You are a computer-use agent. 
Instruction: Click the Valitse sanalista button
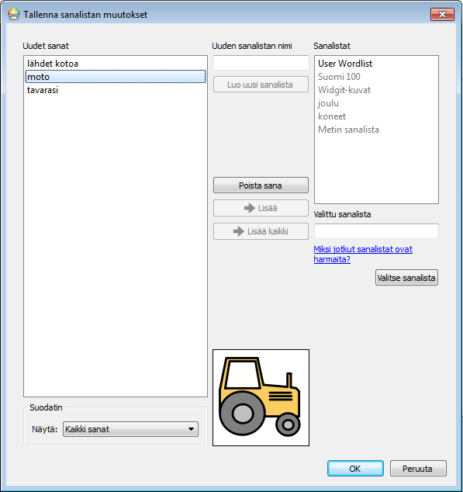tap(406, 278)
